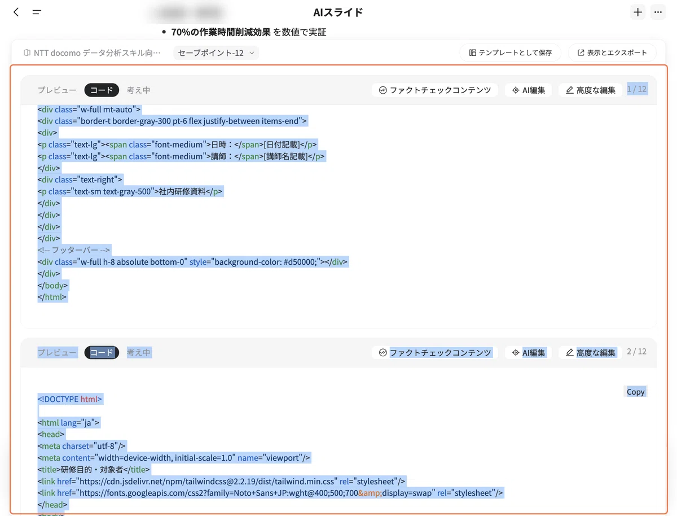Image resolution: width=677 pixels, height=516 pixels.
Task: Click the html lang="ja" line
Action: tap(69, 422)
